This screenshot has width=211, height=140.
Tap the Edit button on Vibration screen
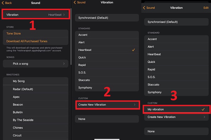[x=206, y=8]
